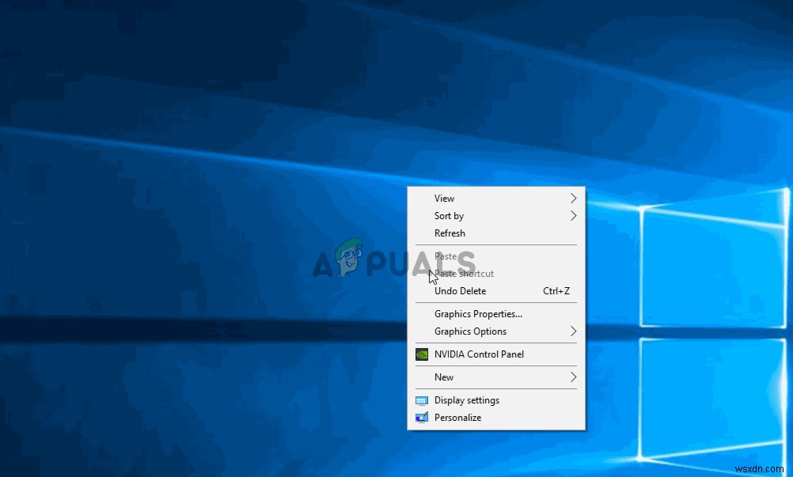Image resolution: width=793 pixels, height=477 pixels.
Task: Open NVIDIA Control Panel entry
Action: (x=479, y=354)
